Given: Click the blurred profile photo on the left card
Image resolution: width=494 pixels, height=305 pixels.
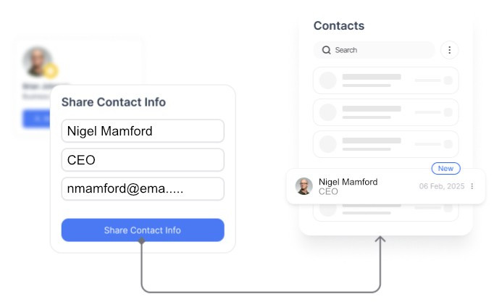Looking at the screenshot, I should point(36,62).
